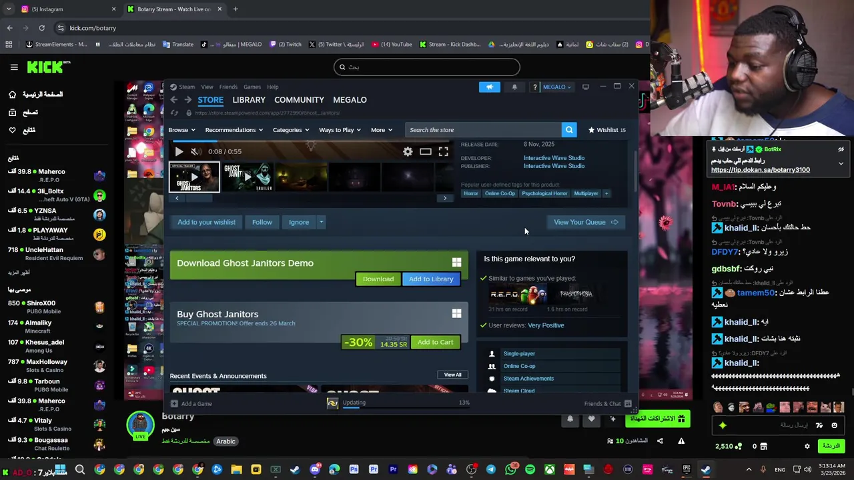854x480 pixels.
Task: Open the Browse dropdown in Steam store
Action: tap(181, 130)
